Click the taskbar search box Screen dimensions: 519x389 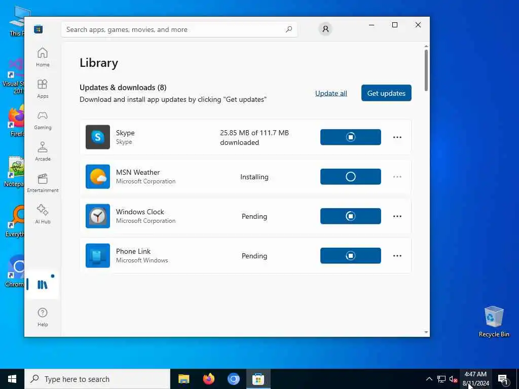pos(97,379)
